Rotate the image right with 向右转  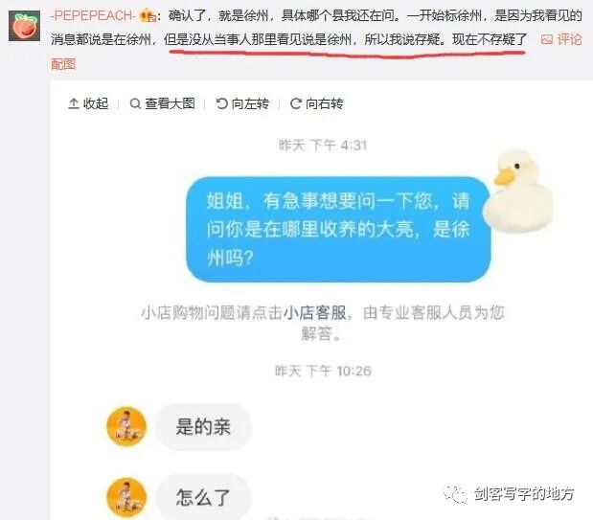316,103
